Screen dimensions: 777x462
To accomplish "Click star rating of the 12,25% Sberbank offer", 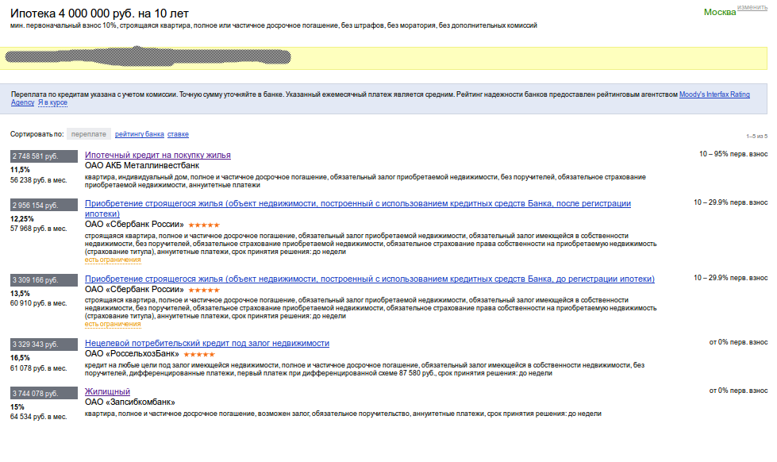I will [x=204, y=225].
